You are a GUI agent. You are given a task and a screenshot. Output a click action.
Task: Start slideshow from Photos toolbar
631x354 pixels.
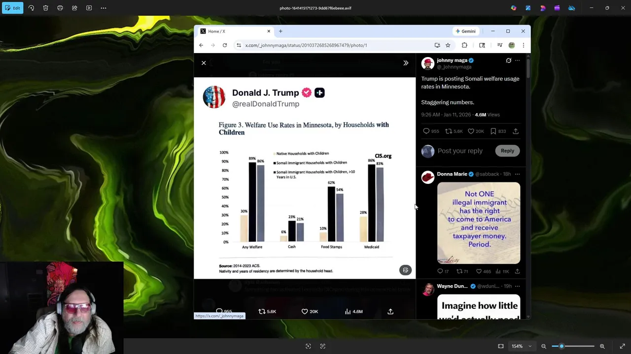point(89,8)
